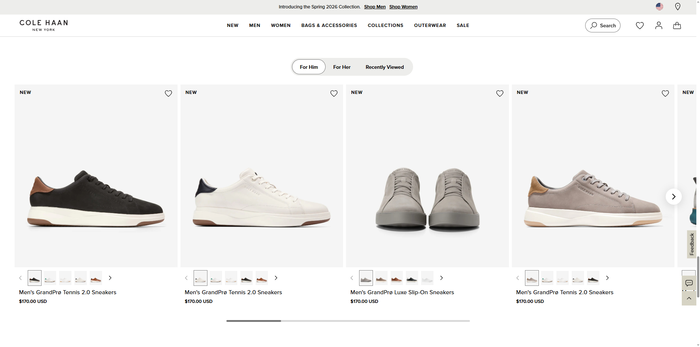Click the Cole Haan logo
This screenshot has width=700, height=347.
[43, 25]
